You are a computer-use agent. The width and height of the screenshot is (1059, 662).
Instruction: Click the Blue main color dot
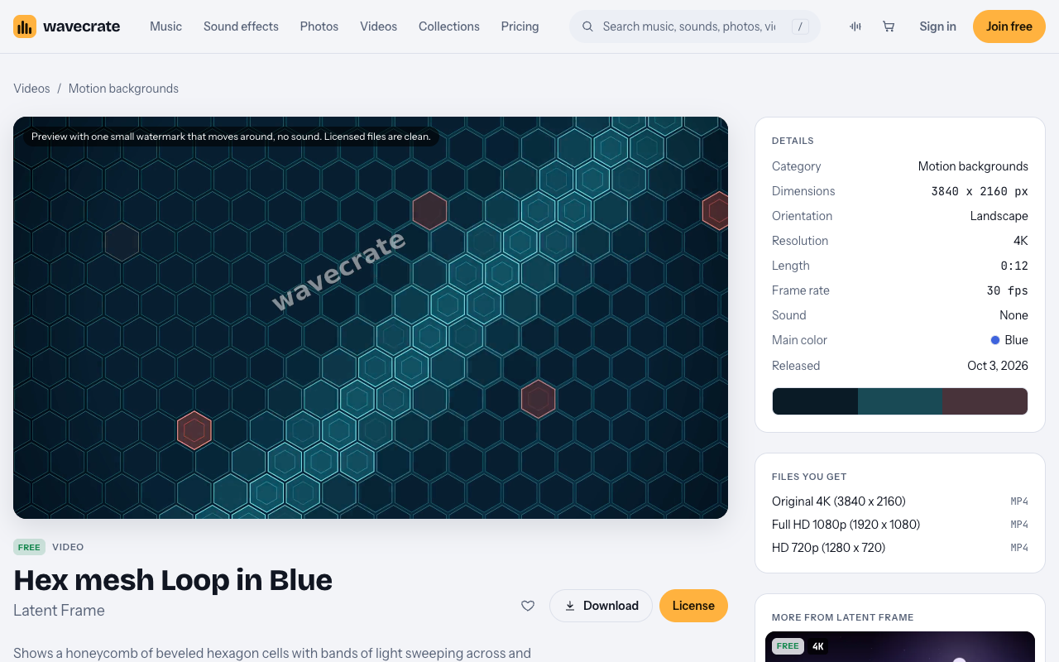click(x=995, y=340)
